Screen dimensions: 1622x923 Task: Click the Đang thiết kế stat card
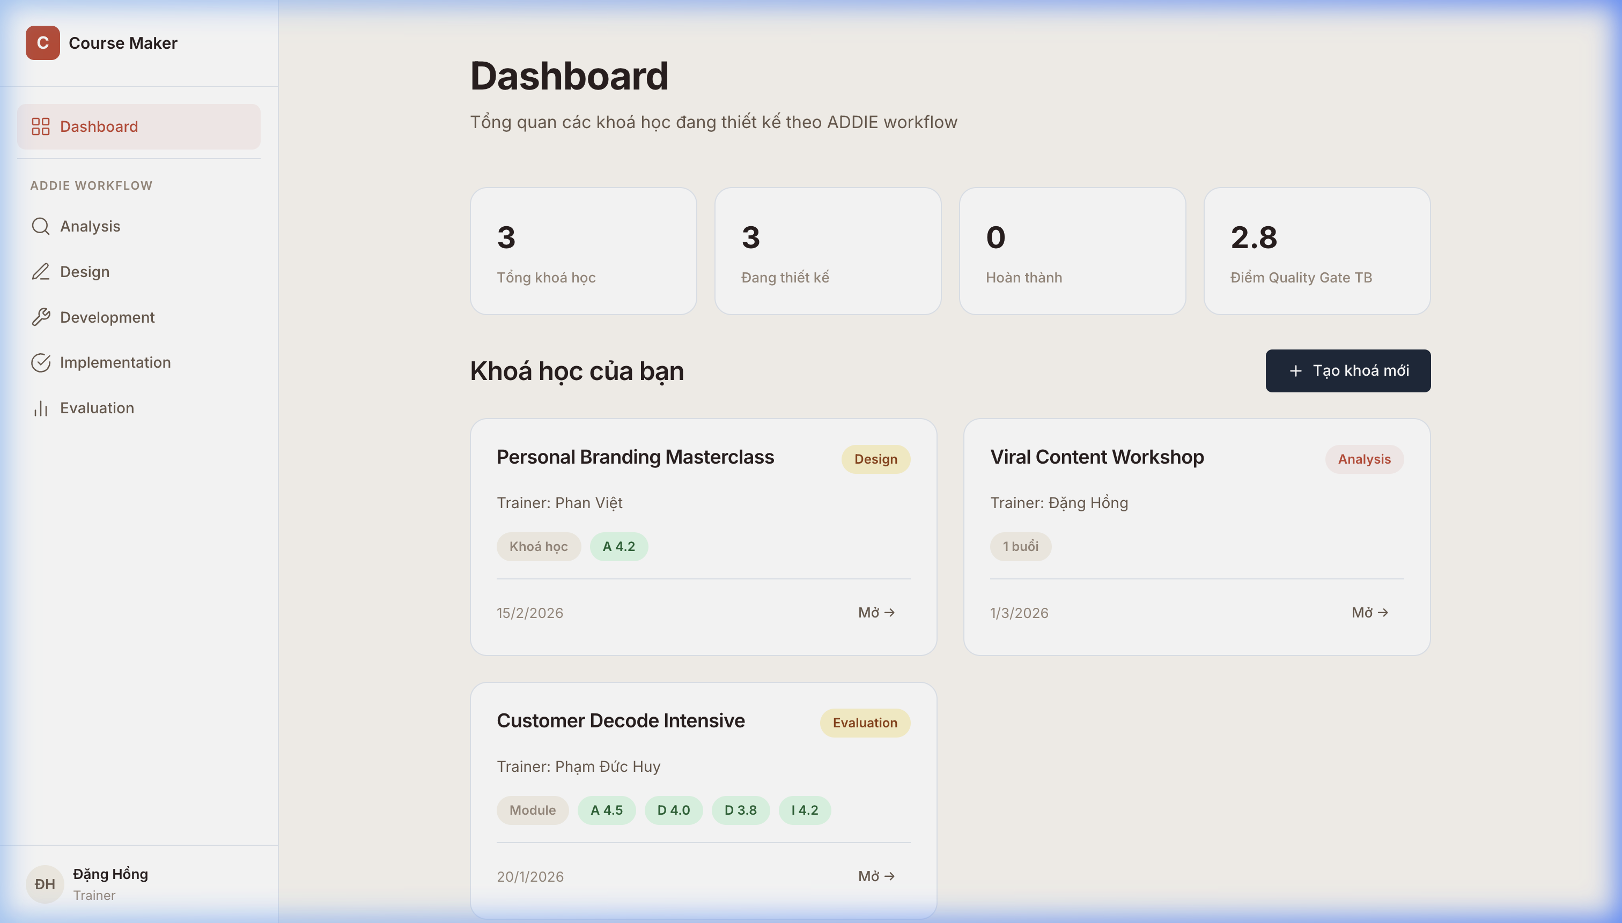click(828, 251)
